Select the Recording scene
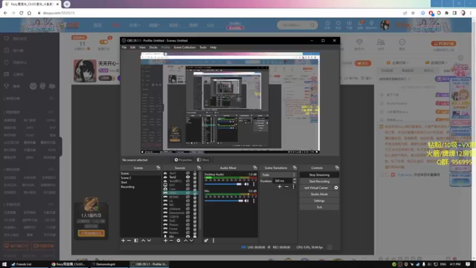The image size is (476, 268). [127, 187]
